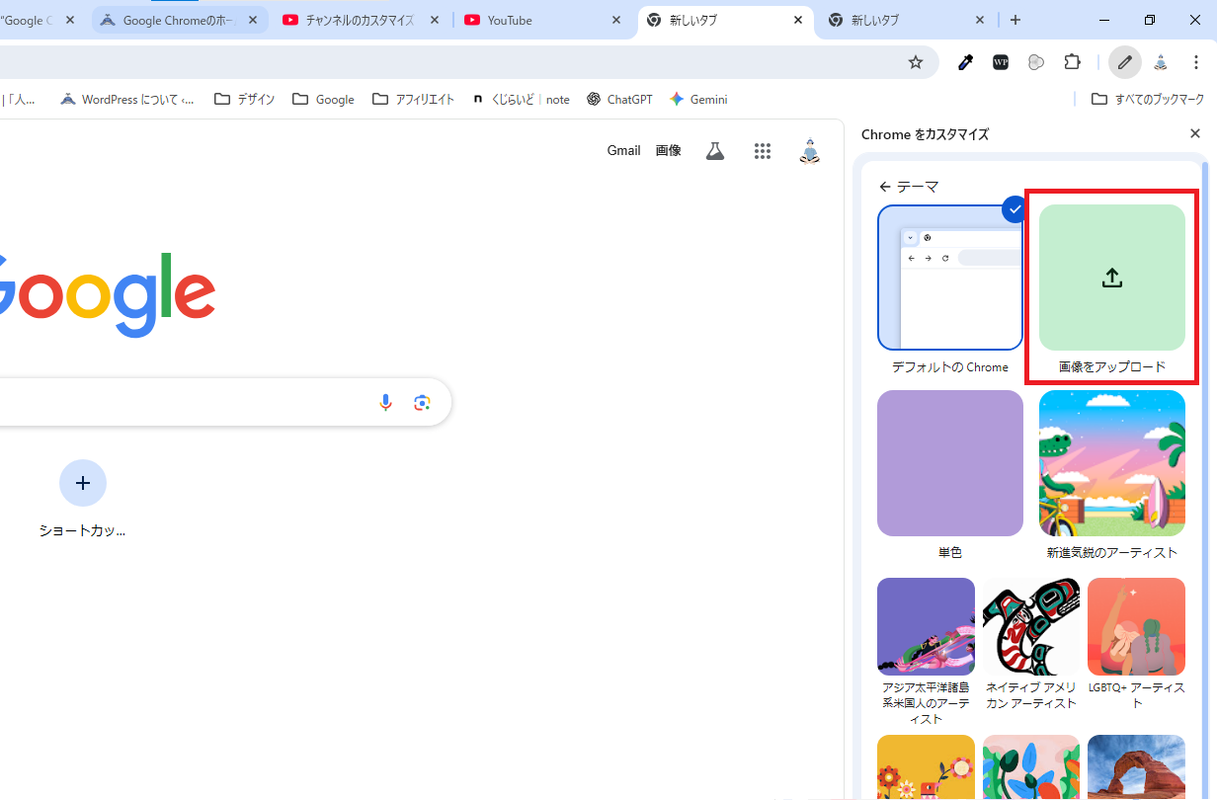Click the 画像をアップロード upload tile
The width and height of the screenshot is (1217, 800).
coord(1111,278)
